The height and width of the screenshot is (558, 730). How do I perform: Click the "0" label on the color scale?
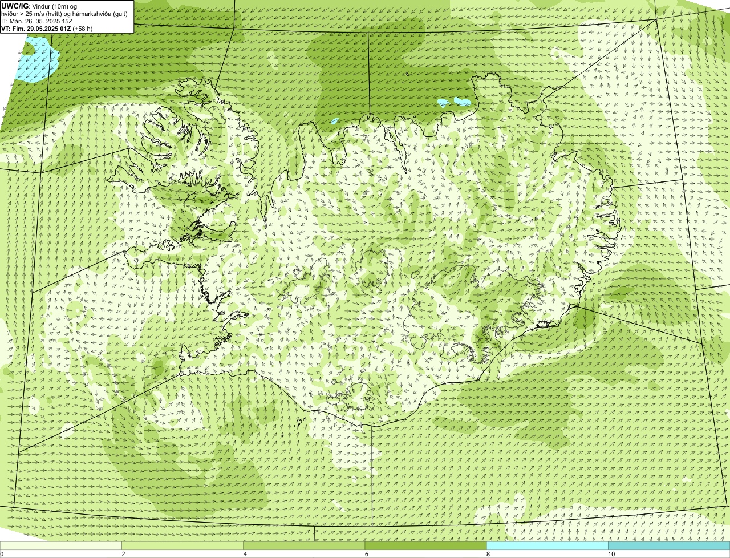click(2, 554)
